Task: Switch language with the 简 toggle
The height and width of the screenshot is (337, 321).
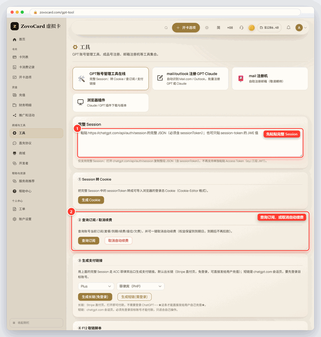Action: point(218,28)
